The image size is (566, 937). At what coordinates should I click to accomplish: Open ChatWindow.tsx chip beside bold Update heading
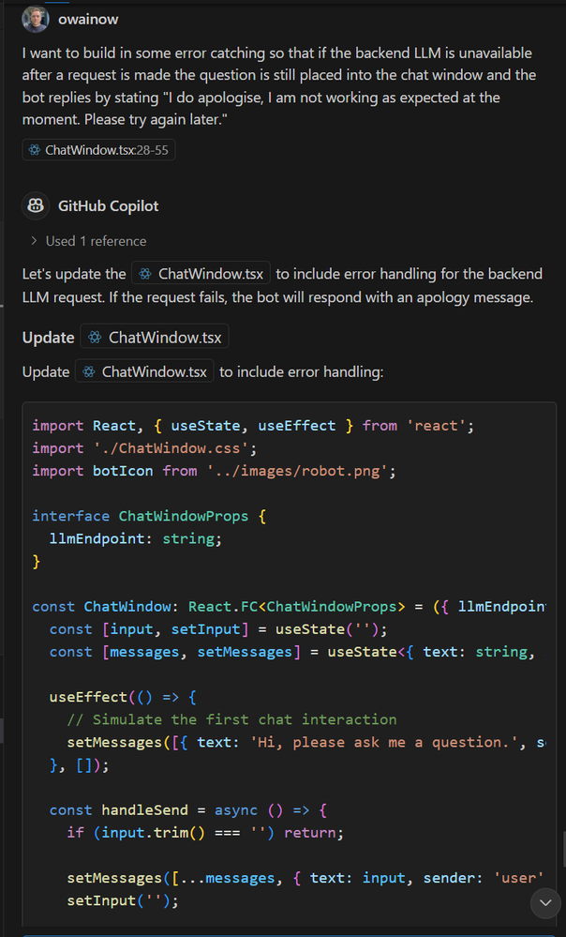click(155, 338)
